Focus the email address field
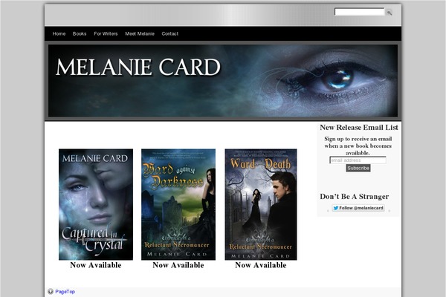Screen dimensions: 446x297 point(358,160)
